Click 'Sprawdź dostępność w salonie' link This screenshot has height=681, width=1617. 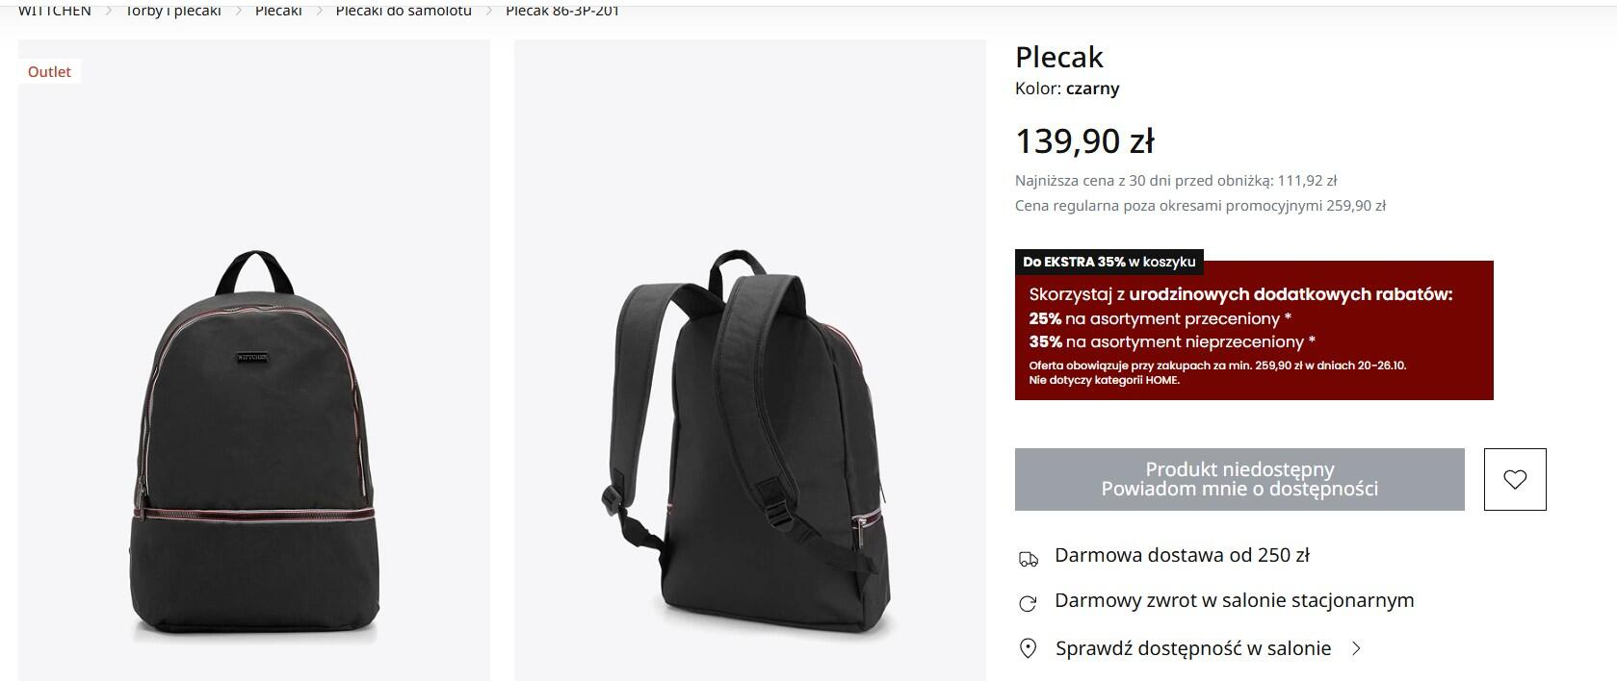tap(1193, 648)
